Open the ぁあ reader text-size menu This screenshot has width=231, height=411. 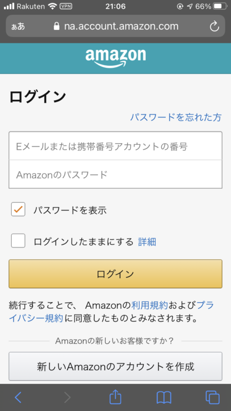18,27
